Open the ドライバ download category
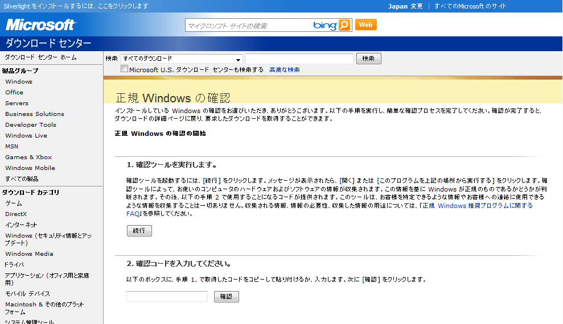Screen dimensions: 563x324 [x=14, y=264]
